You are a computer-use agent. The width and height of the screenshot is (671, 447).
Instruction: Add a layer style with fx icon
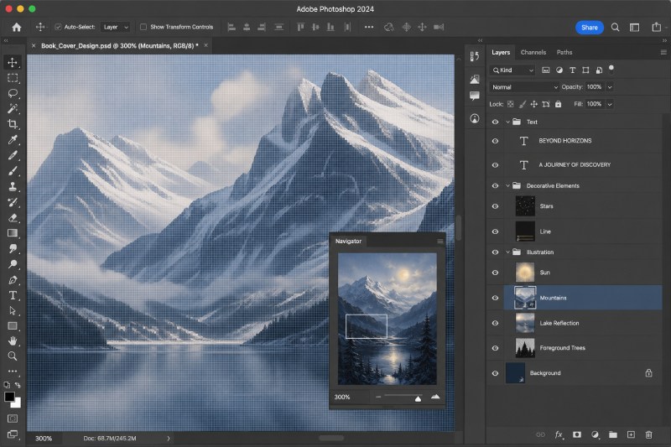click(559, 434)
